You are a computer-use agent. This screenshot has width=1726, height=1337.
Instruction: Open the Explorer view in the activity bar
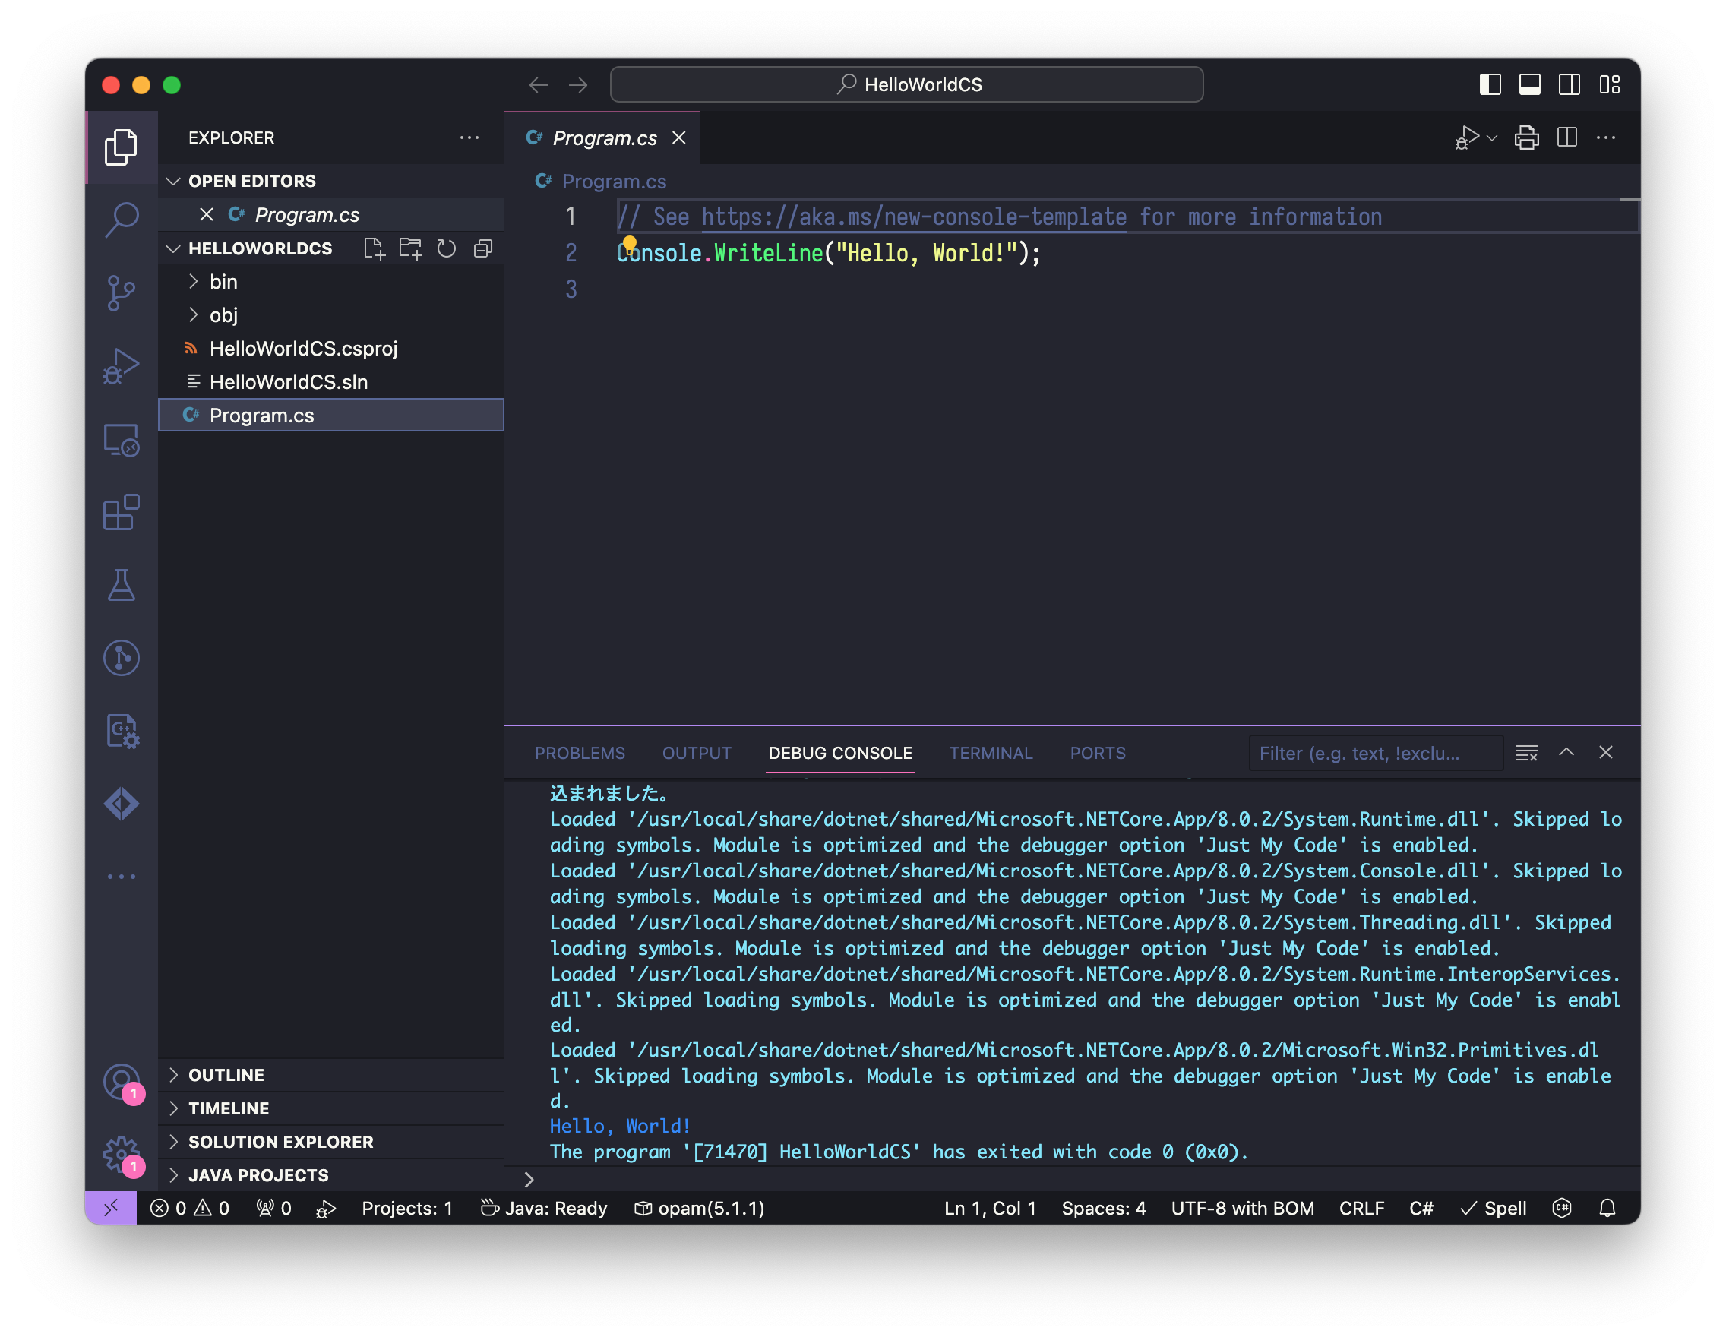[x=121, y=147]
